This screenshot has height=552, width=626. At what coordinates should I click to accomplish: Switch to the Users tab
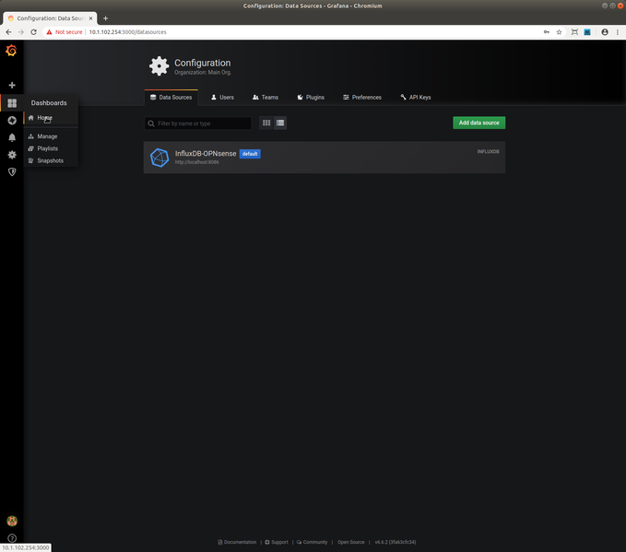(x=222, y=98)
